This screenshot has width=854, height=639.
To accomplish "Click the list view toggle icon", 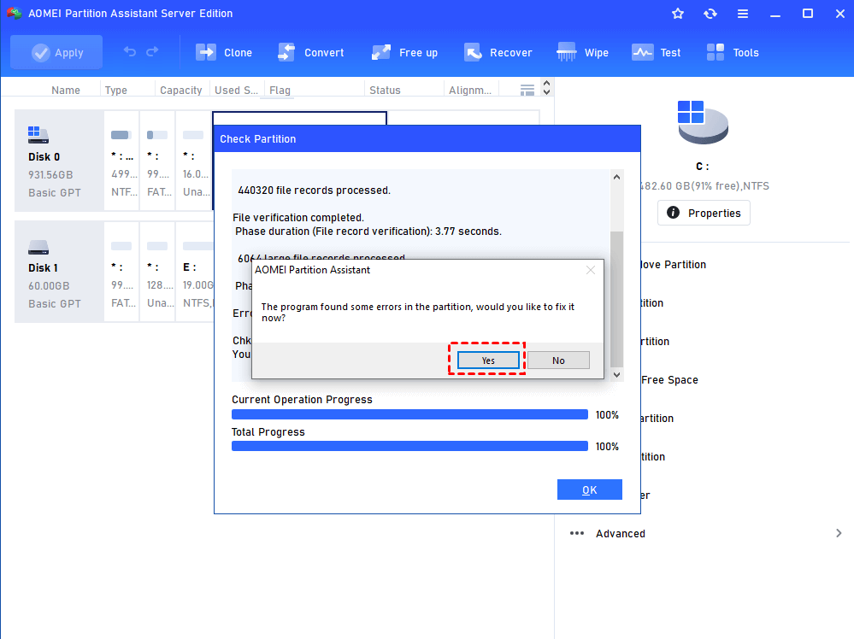I will click(527, 91).
